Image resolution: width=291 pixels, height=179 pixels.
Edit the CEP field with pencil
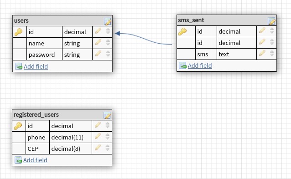point(98,148)
